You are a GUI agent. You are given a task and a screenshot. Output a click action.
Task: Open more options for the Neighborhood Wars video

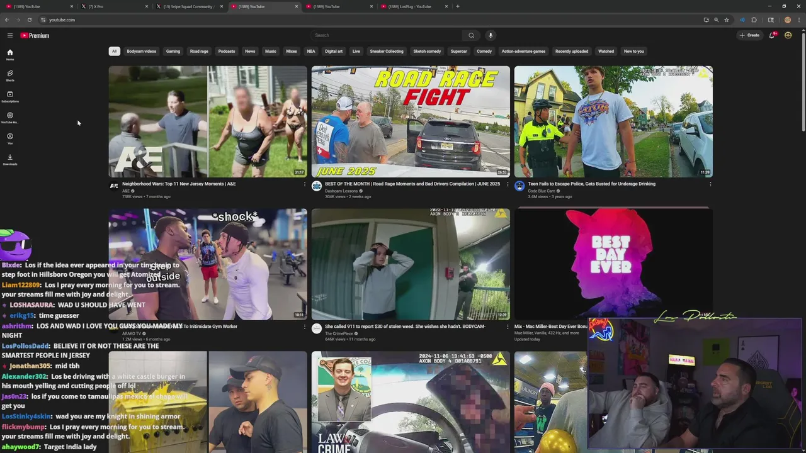[x=305, y=184]
